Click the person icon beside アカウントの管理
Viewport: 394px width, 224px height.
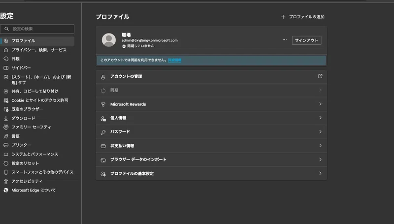(103, 77)
